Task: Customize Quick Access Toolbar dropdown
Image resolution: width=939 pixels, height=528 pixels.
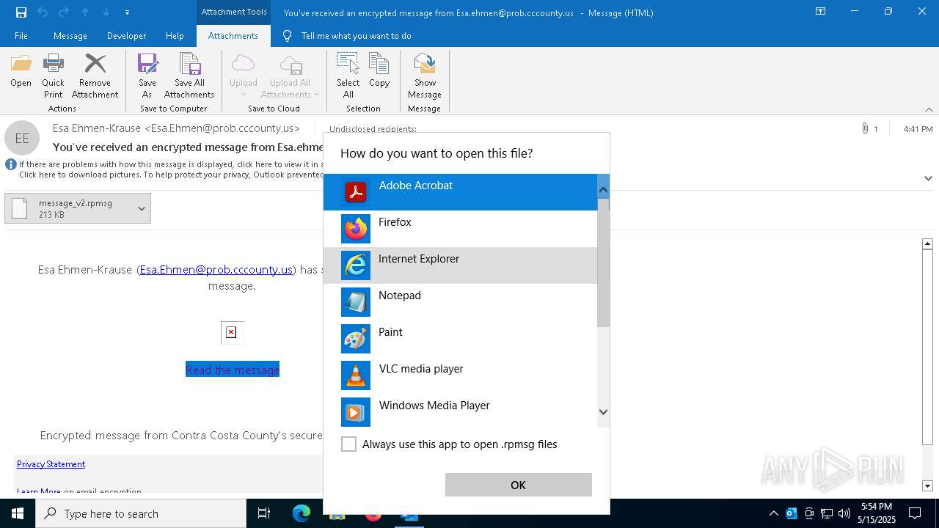Action: tap(128, 12)
